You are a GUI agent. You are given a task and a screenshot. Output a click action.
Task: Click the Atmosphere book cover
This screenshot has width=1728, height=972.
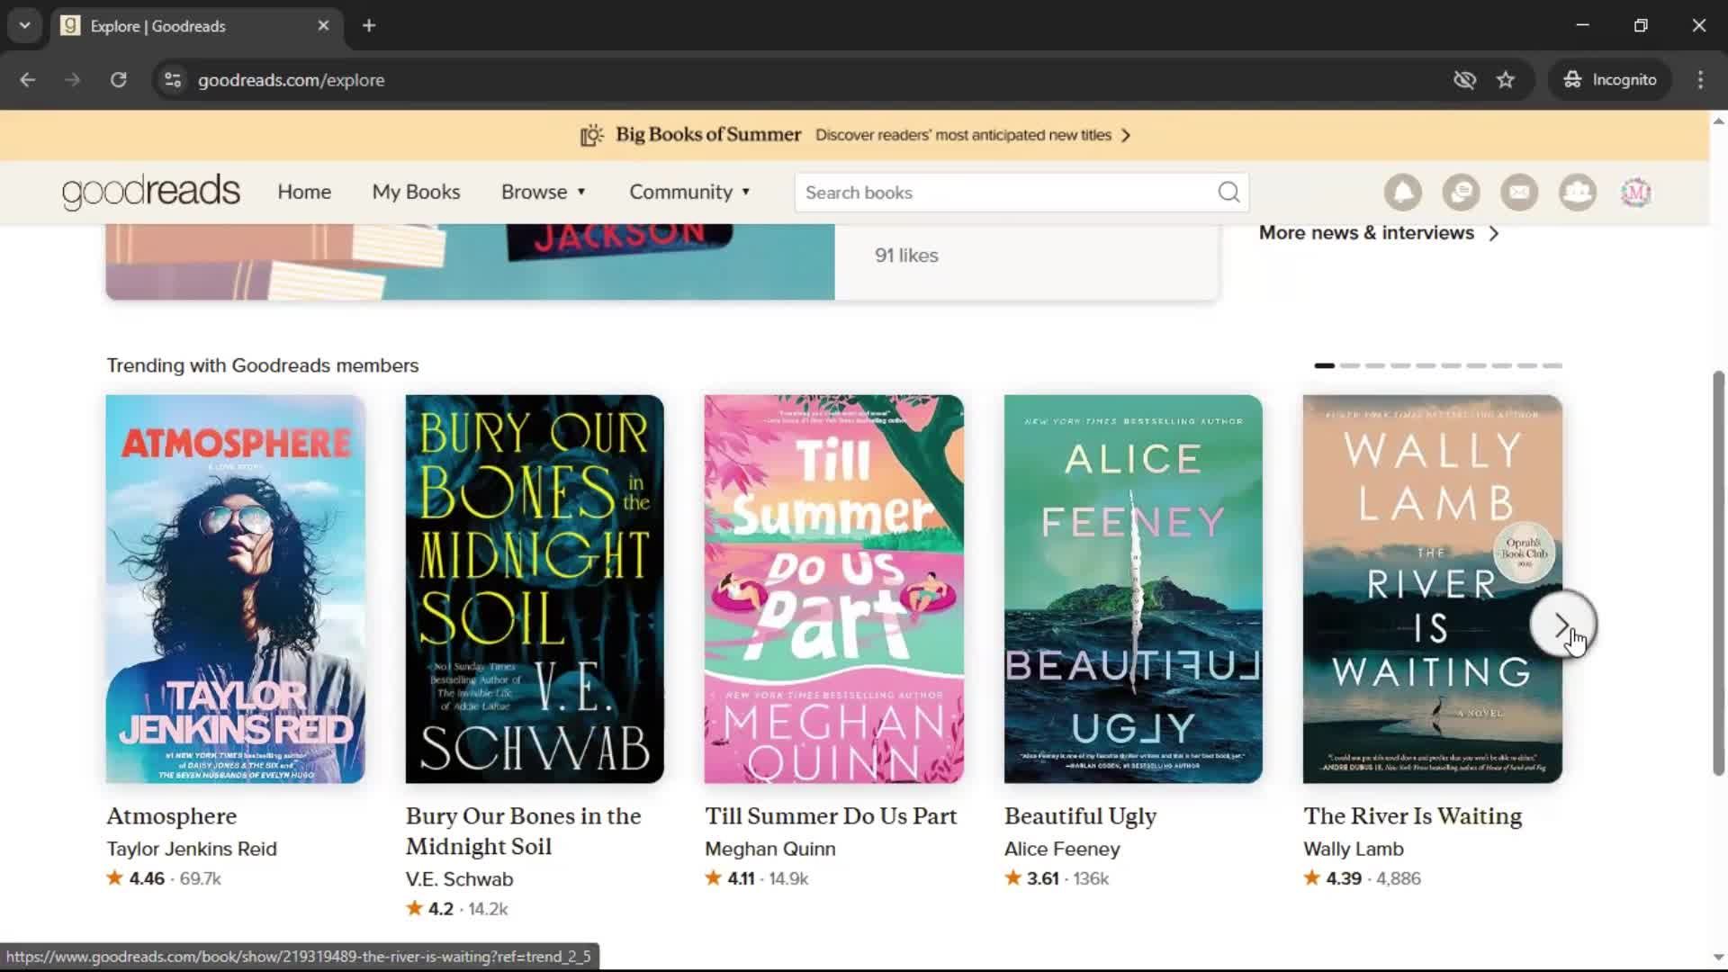[235, 589]
